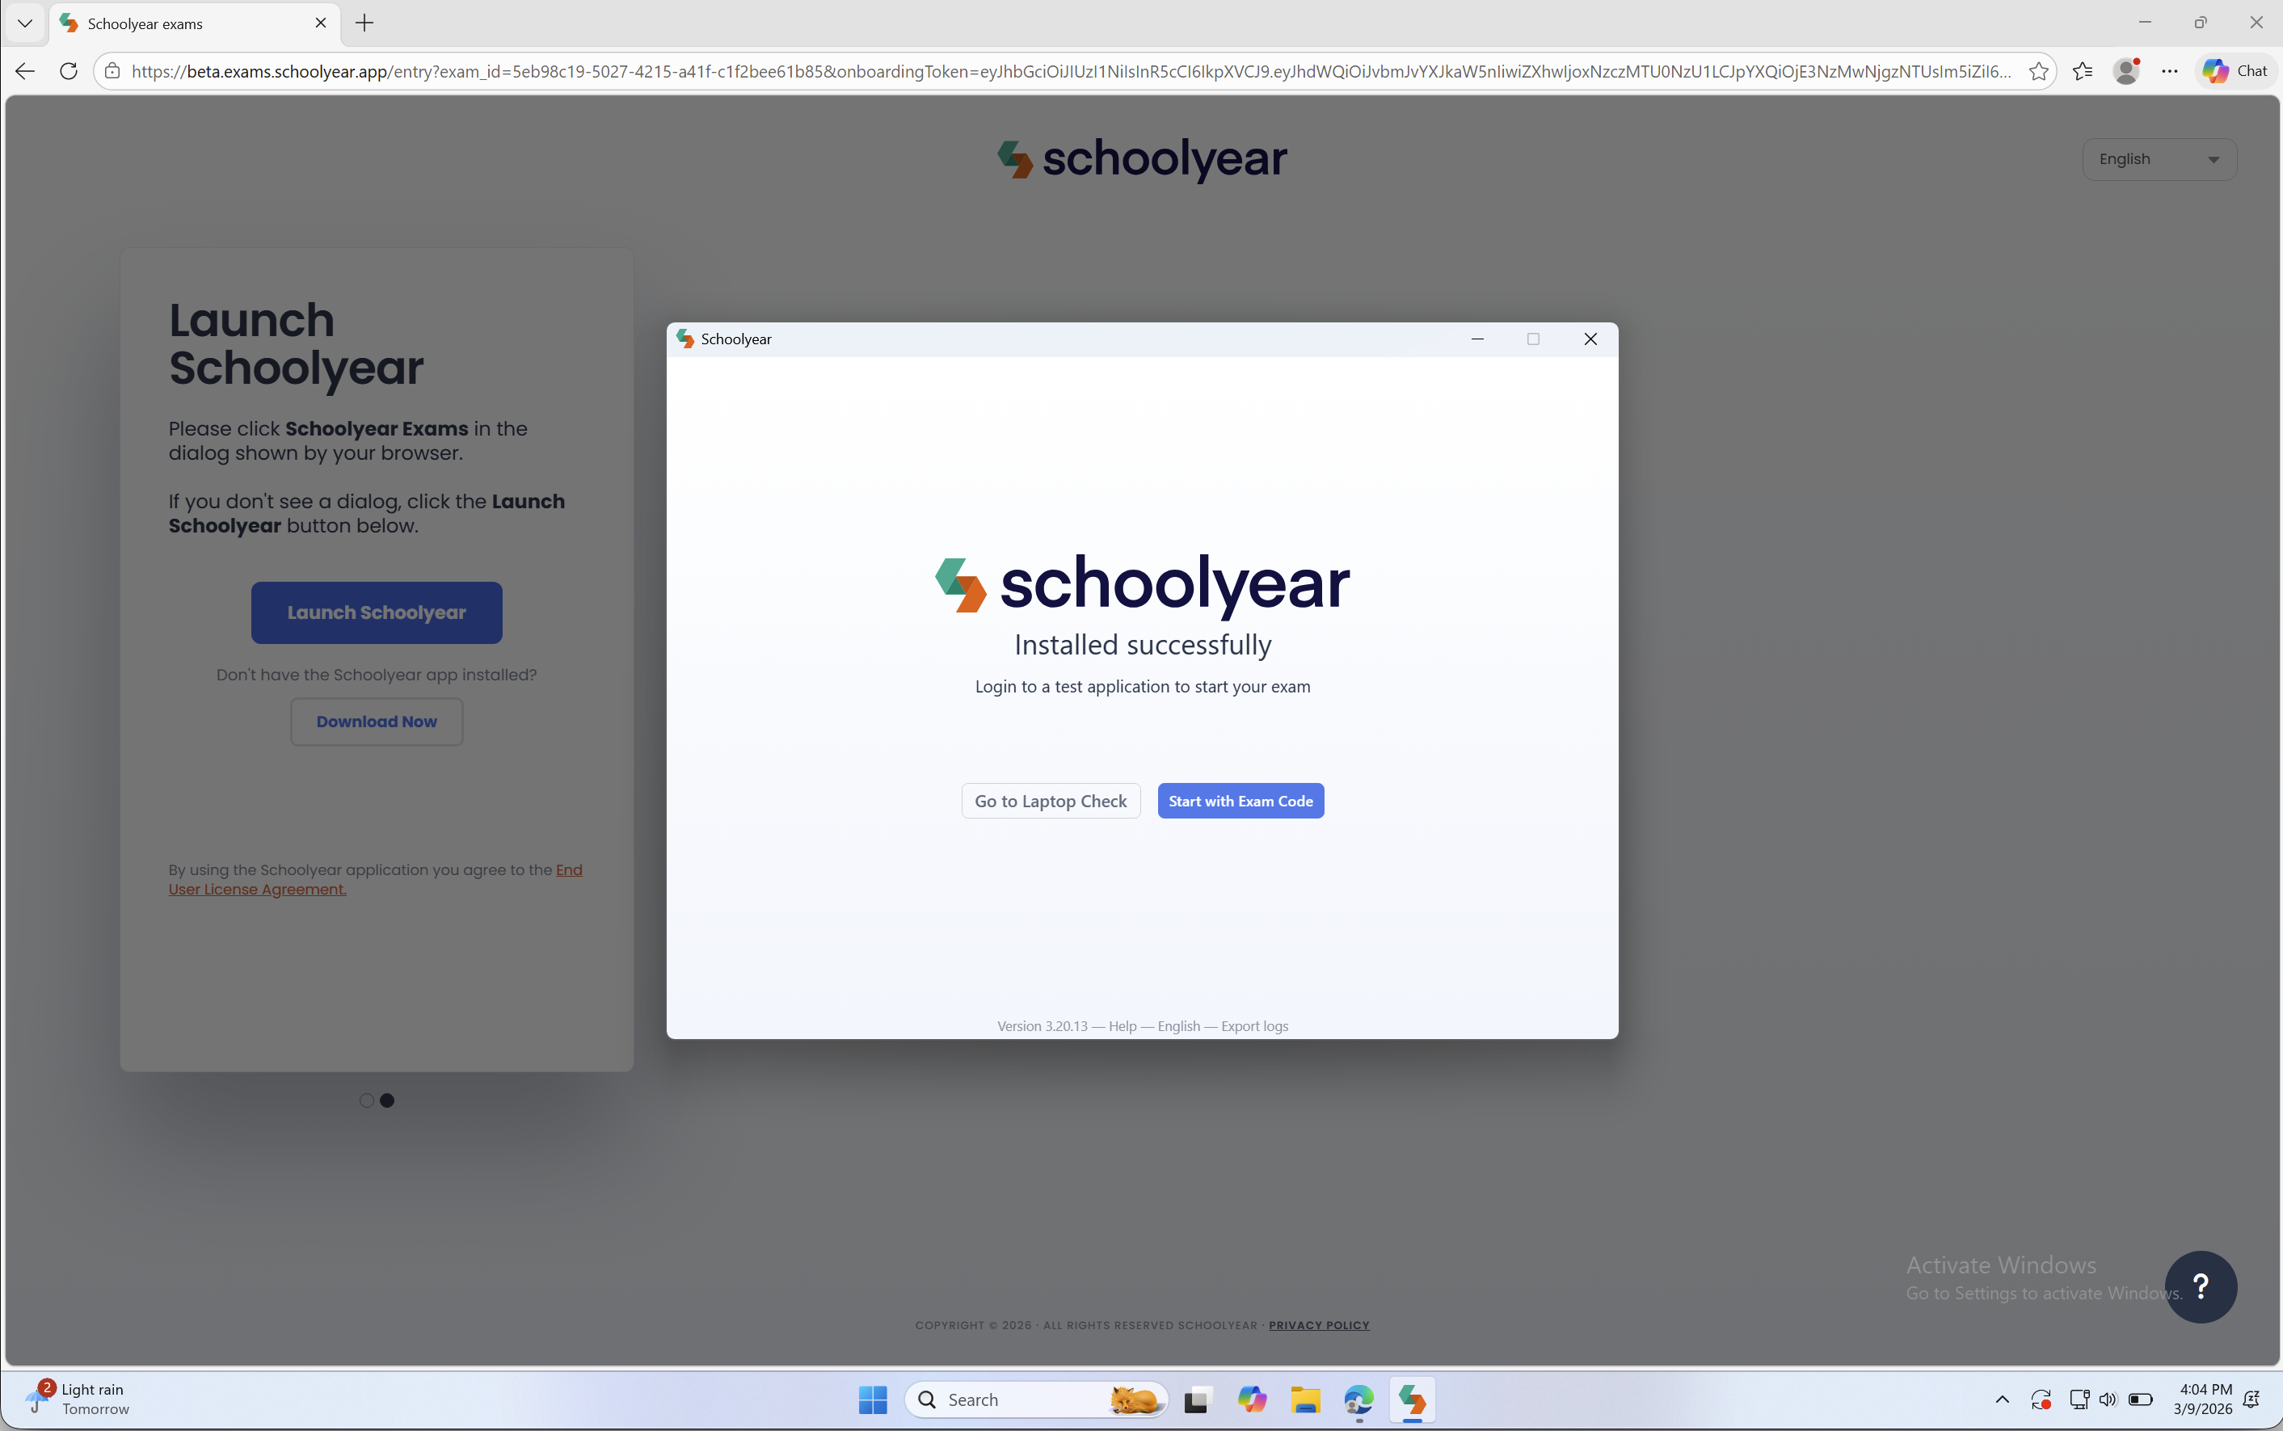
Task: Add page to favorites with star icon
Action: 2038,71
